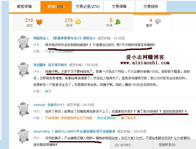
Task: Filter reviews by 215 好评
Action: click(x=73, y=23)
